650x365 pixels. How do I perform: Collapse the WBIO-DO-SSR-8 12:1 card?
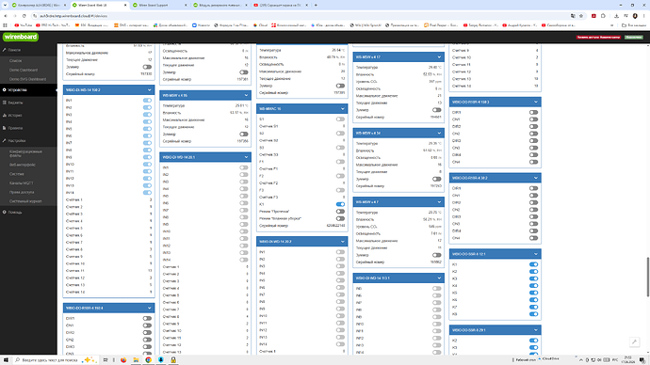[x=536, y=254]
